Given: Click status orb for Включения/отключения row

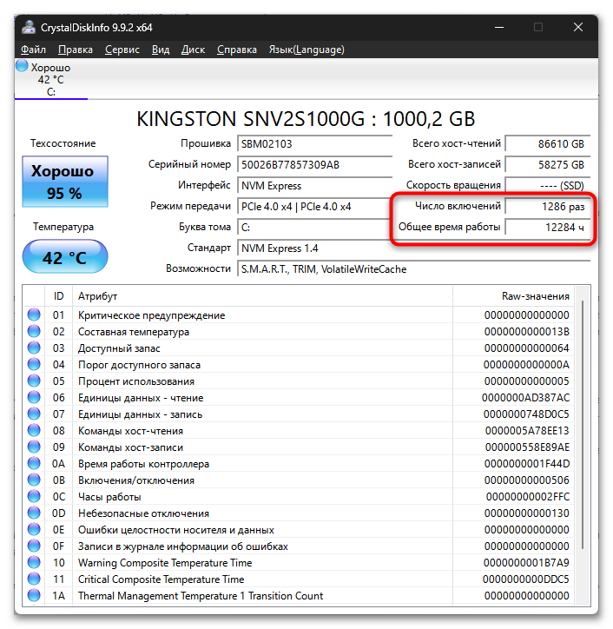Looking at the screenshot, I should [34, 480].
